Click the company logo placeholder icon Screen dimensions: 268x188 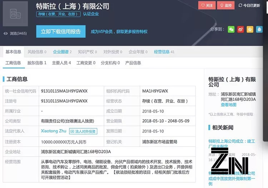15,14
